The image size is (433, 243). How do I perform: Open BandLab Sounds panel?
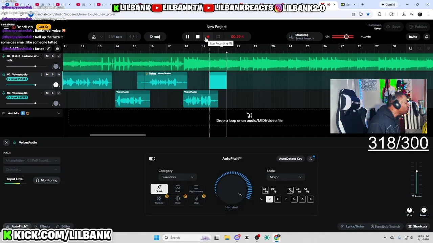pyautogui.click(x=385, y=226)
